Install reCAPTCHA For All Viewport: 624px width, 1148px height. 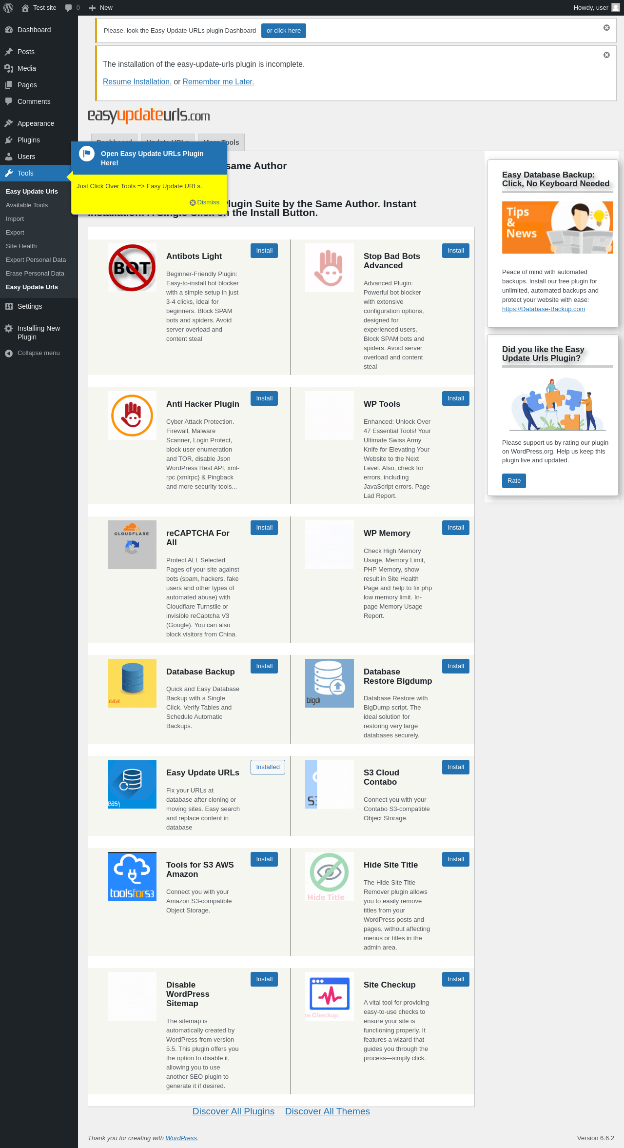264,528
